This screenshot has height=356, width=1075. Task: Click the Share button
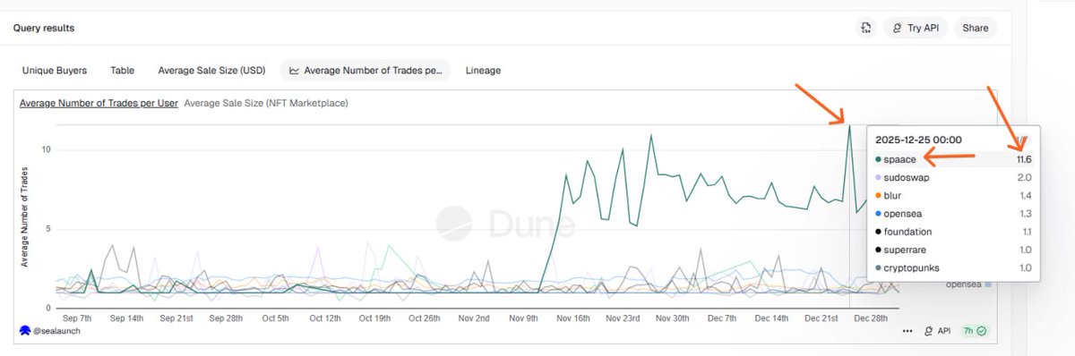(x=975, y=28)
